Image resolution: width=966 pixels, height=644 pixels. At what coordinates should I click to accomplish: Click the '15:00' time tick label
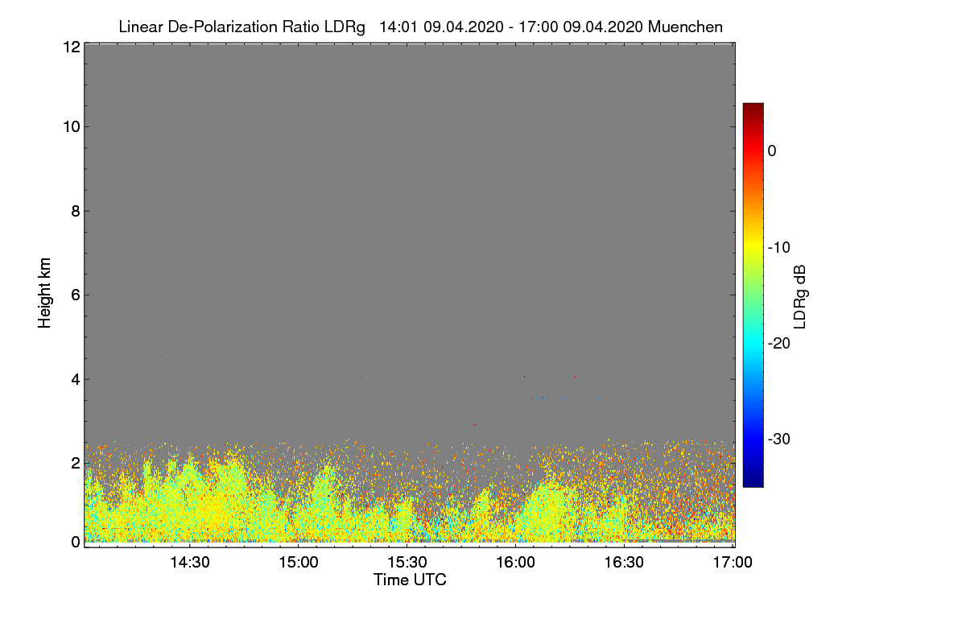[x=298, y=563]
